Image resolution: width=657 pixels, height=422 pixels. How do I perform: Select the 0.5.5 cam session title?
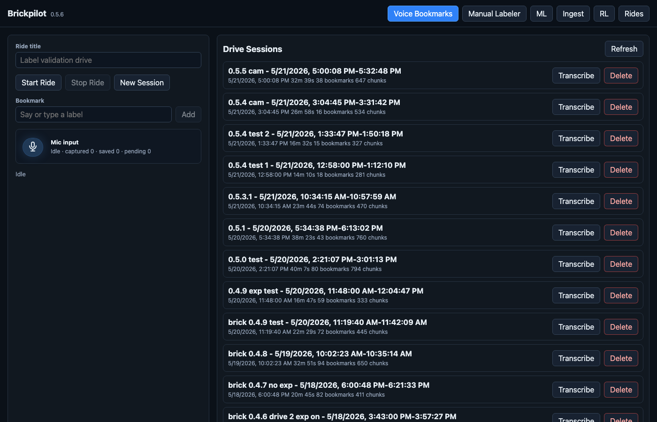[314, 71]
